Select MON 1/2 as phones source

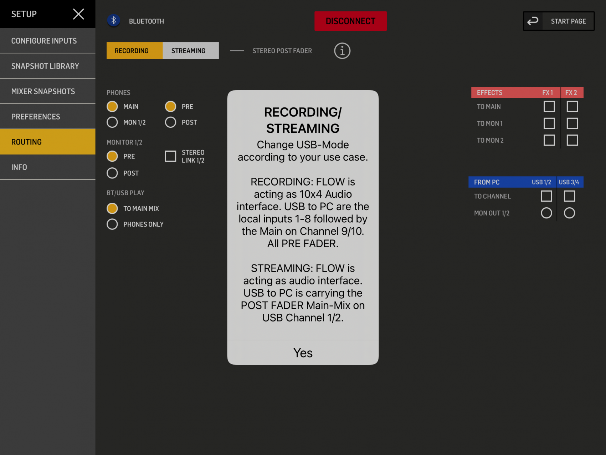(x=112, y=122)
